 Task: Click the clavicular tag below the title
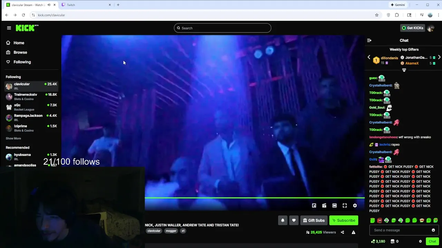click(154, 231)
